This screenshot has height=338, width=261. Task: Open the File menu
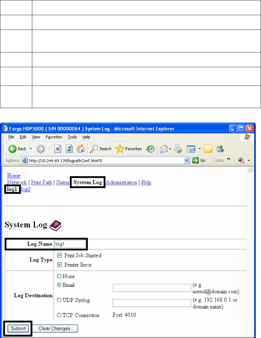click(11, 137)
